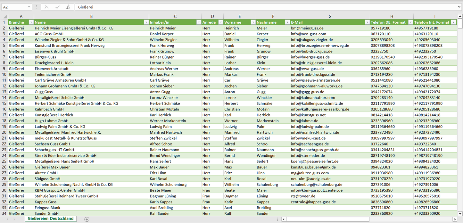The width and height of the screenshot is (463, 223).
Task: Expand the formula bar with the chevron
Action: [459, 7]
